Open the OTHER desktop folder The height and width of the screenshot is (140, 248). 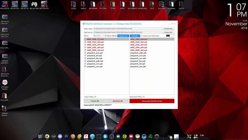click(x=113, y=5)
